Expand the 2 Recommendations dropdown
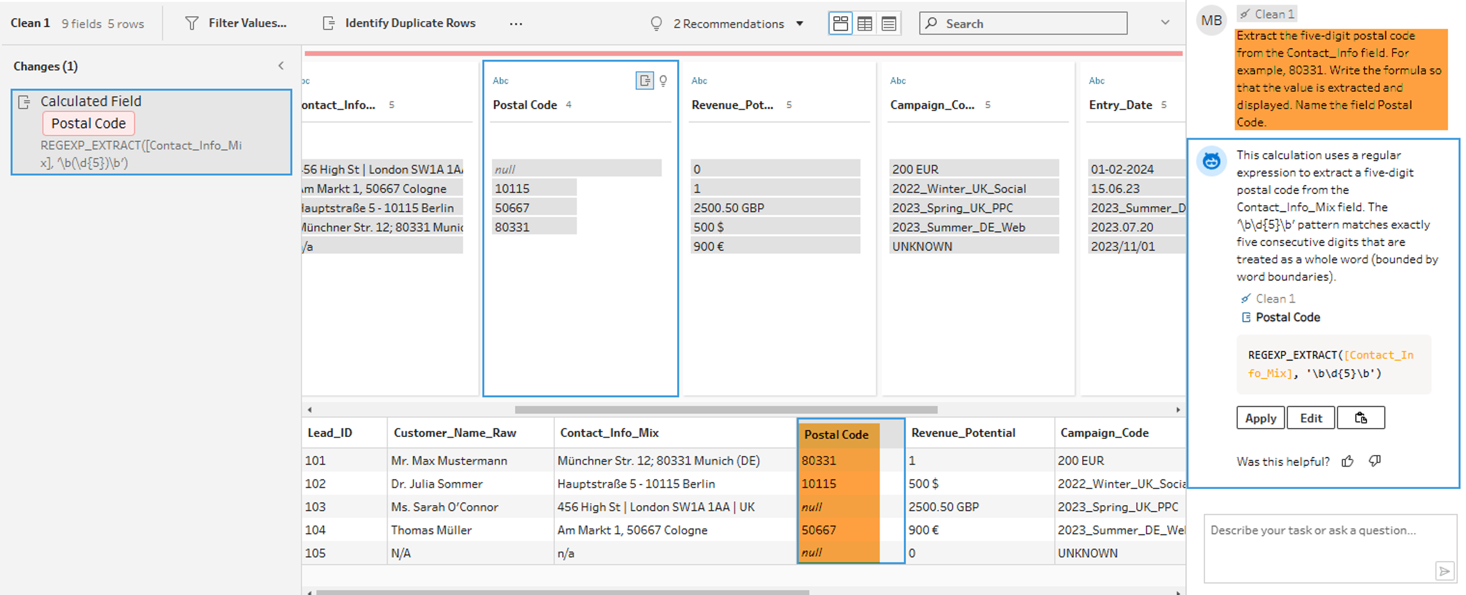 tap(800, 24)
